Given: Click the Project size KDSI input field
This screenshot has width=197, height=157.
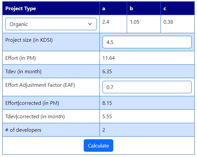Looking at the screenshot, I should 147,42.
